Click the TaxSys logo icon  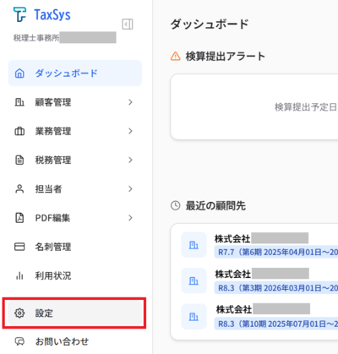point(19,14)
